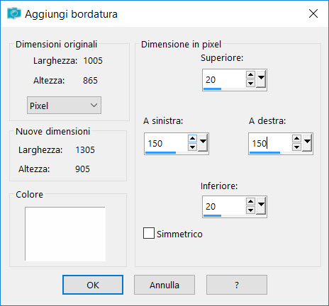Open help with the question mark button

click(237, 285)
